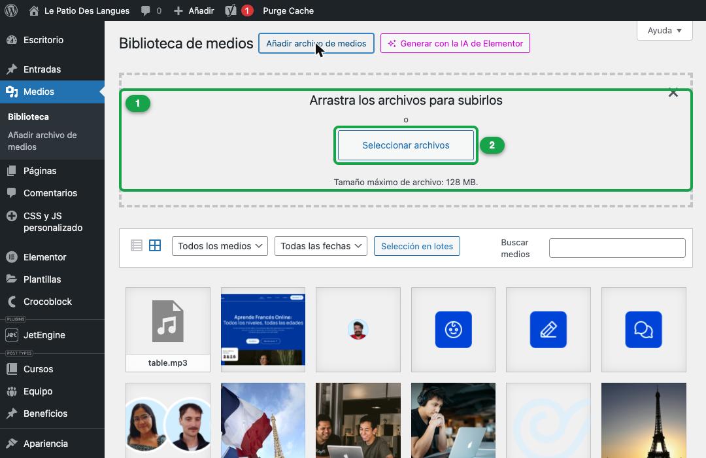Open Comentarios menu
Screen dimensions: 706x458
click(x=52, y=193)
